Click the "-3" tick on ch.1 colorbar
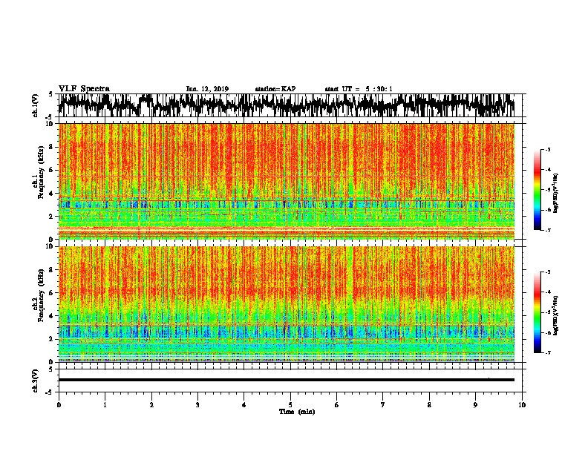 [547, 149]
